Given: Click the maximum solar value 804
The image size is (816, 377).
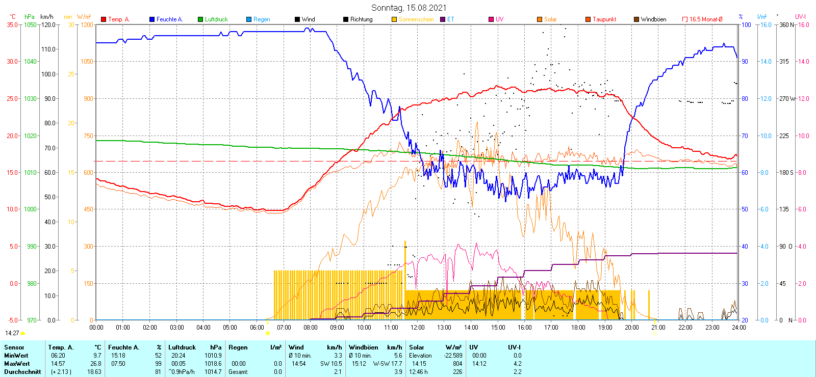Looking at the screenshot, I should click(457, 364).
